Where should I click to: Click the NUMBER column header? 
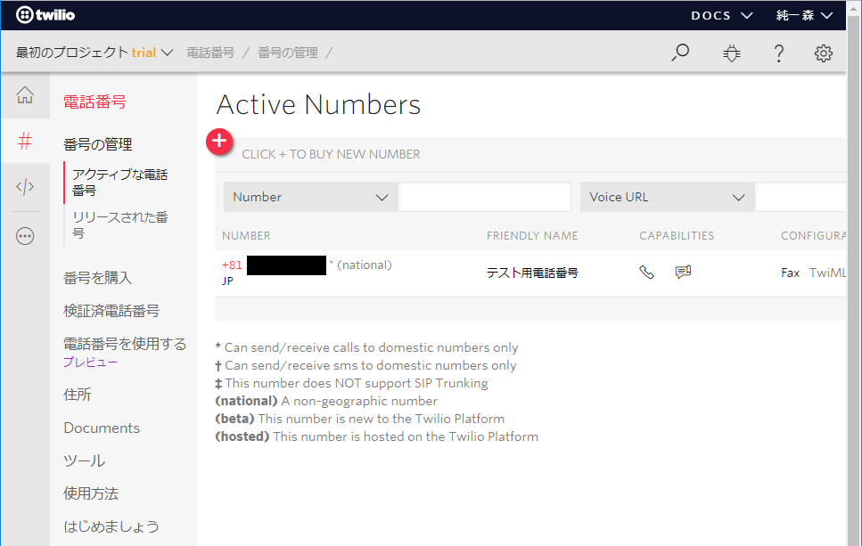(x=246, y=236)
